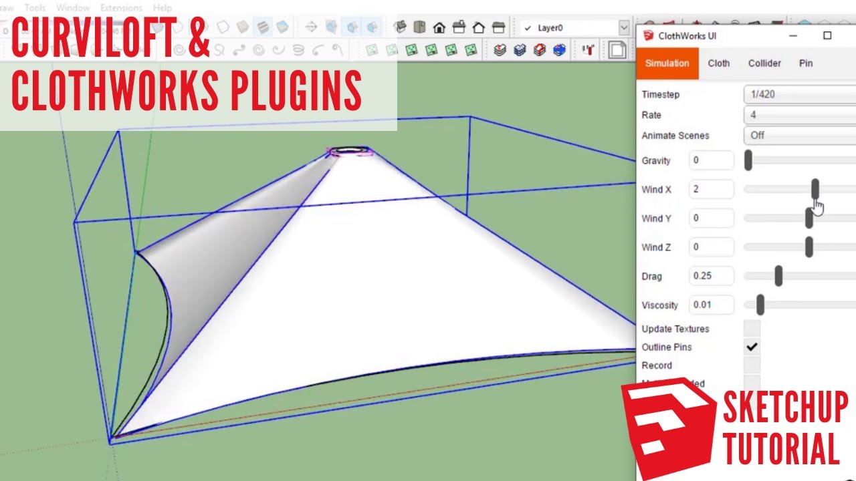
Task: Open the Window menu
Action: pos(73,8)
